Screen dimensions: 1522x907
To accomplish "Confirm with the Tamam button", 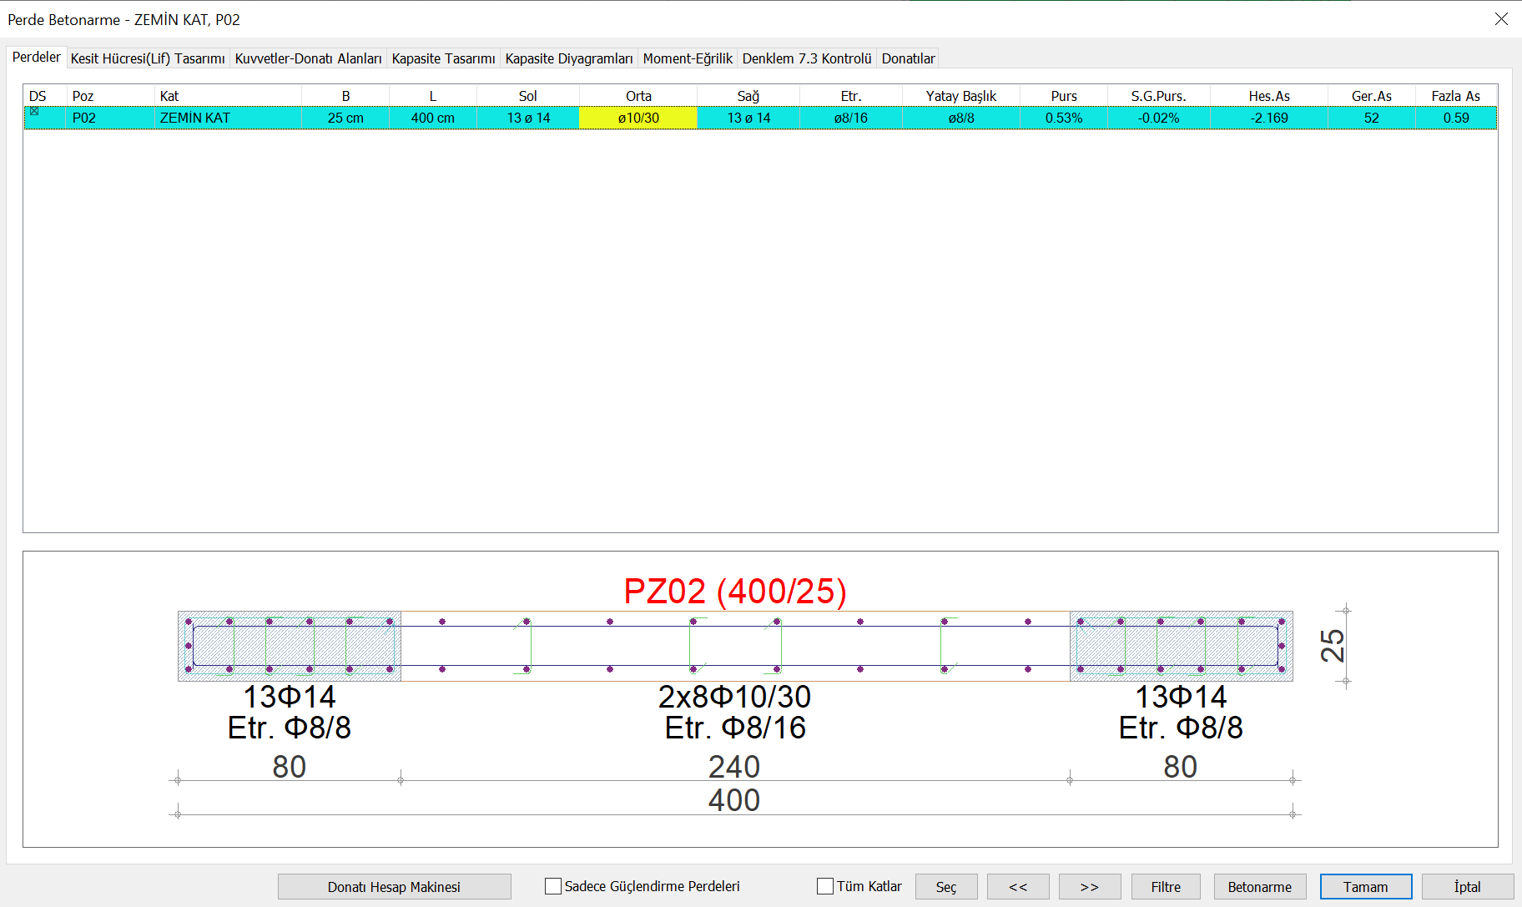I will (x=1365, y=886).
